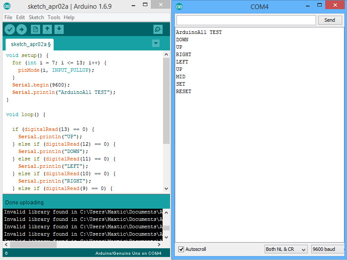Select the sketch_apr02a tab
The width and height of the screenshot is (347, 260).
coord(30,45)
